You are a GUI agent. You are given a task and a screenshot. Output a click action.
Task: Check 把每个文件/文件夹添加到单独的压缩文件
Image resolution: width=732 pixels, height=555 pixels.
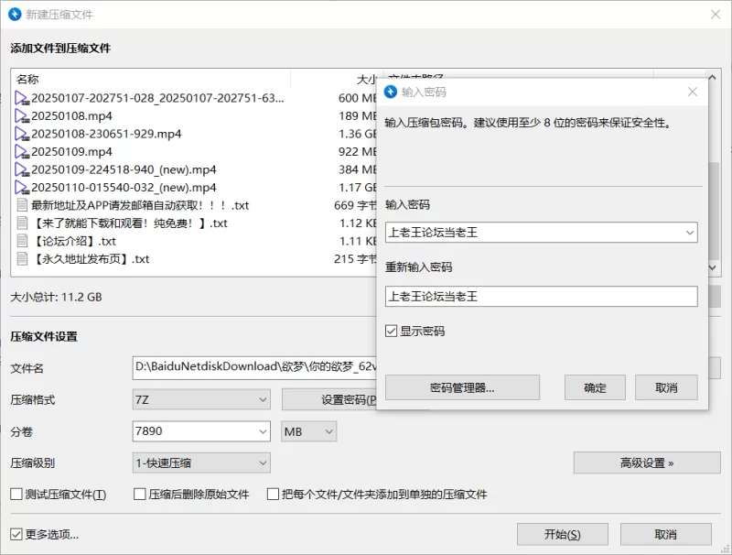[x=273, y=495]
